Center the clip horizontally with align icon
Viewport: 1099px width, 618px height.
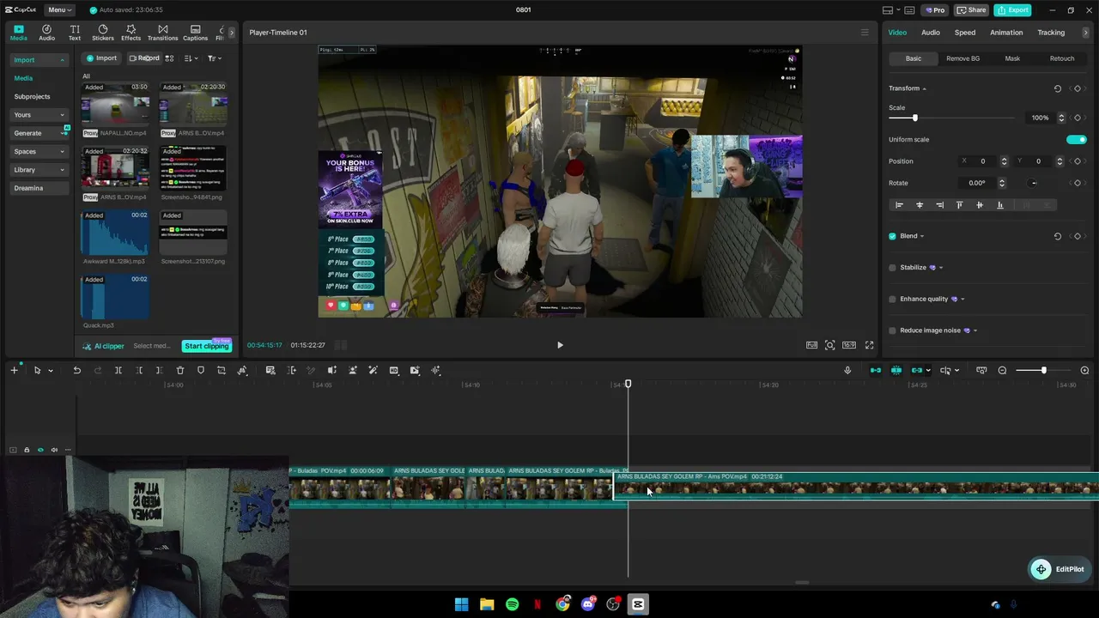[x=920, y=205]
